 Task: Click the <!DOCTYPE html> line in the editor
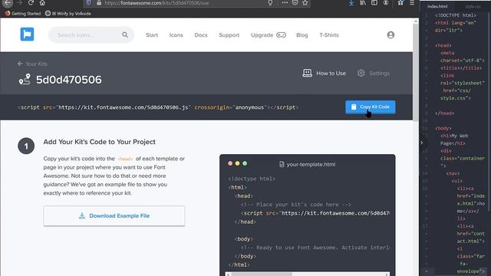[455, 15]
